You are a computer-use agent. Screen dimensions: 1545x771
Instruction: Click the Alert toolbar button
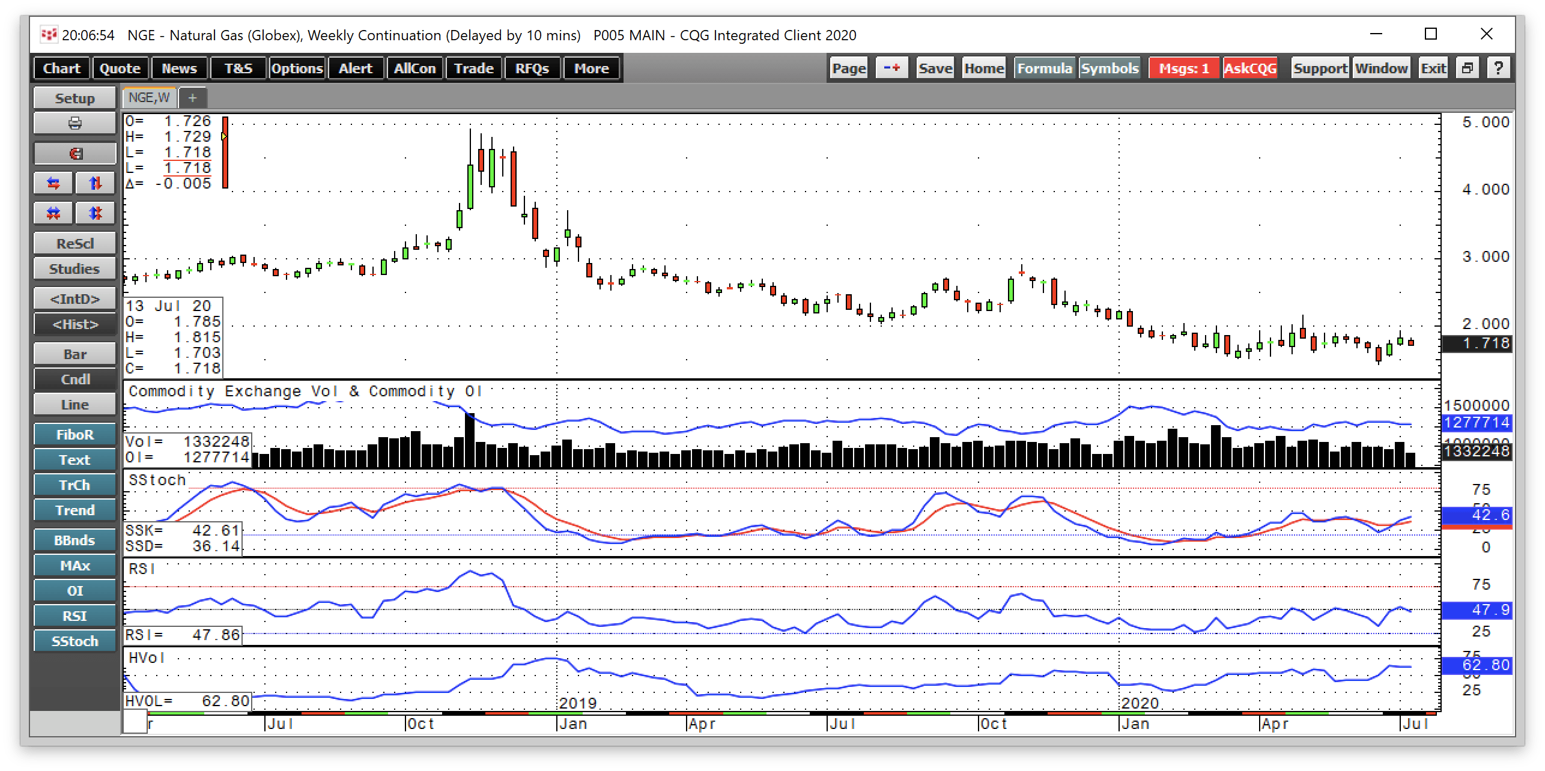(356, 68)
